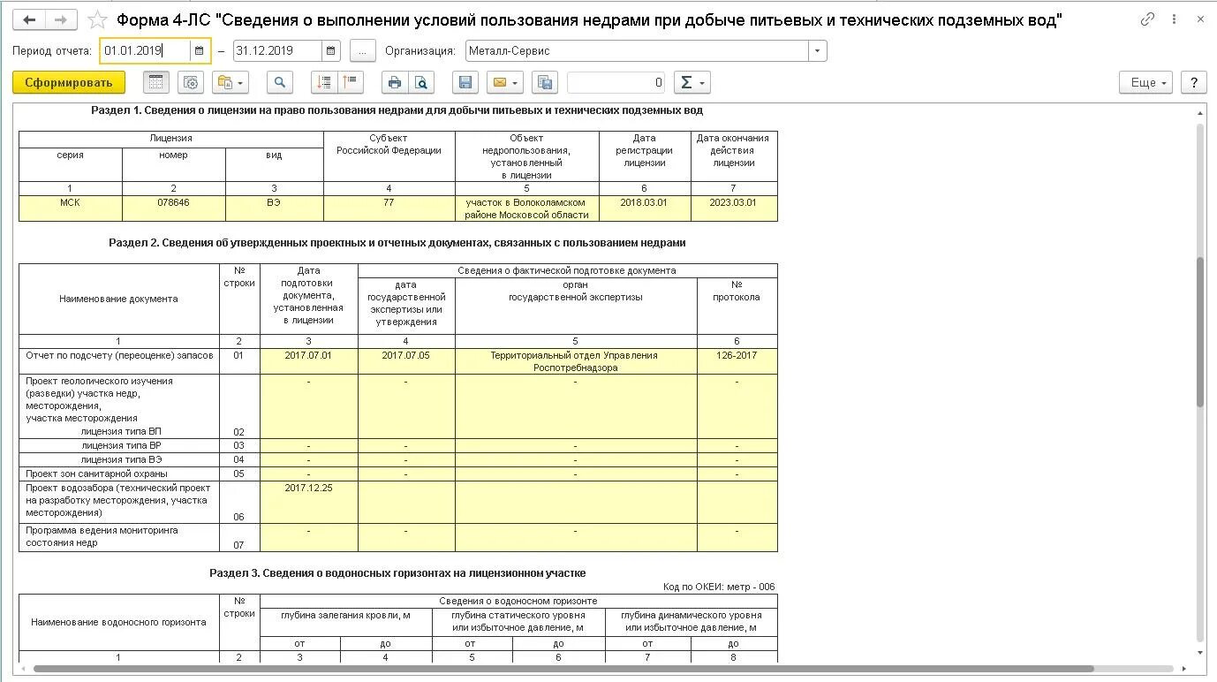Edit the end date field 31.12.2019
Screen dimensions: 1217x682
pyautogui.click(x=276, y=51)
